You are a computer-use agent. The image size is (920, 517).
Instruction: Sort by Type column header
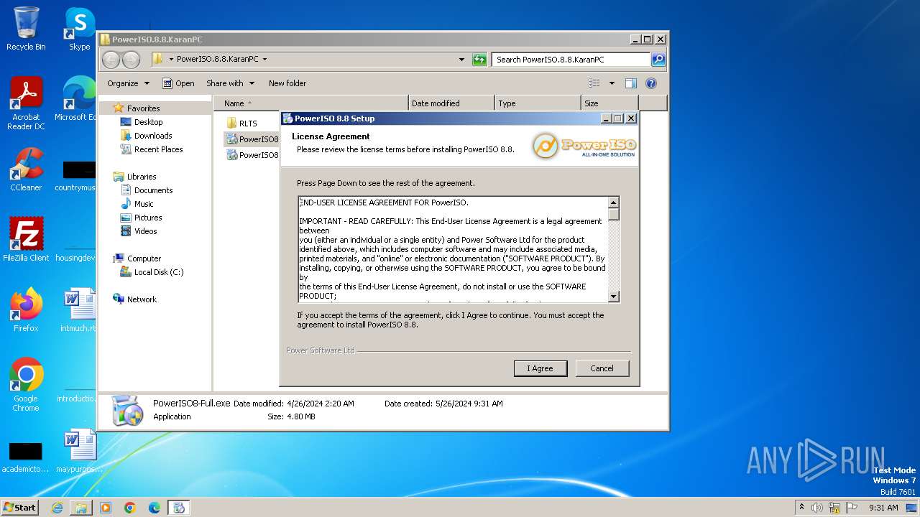[538, 103]
